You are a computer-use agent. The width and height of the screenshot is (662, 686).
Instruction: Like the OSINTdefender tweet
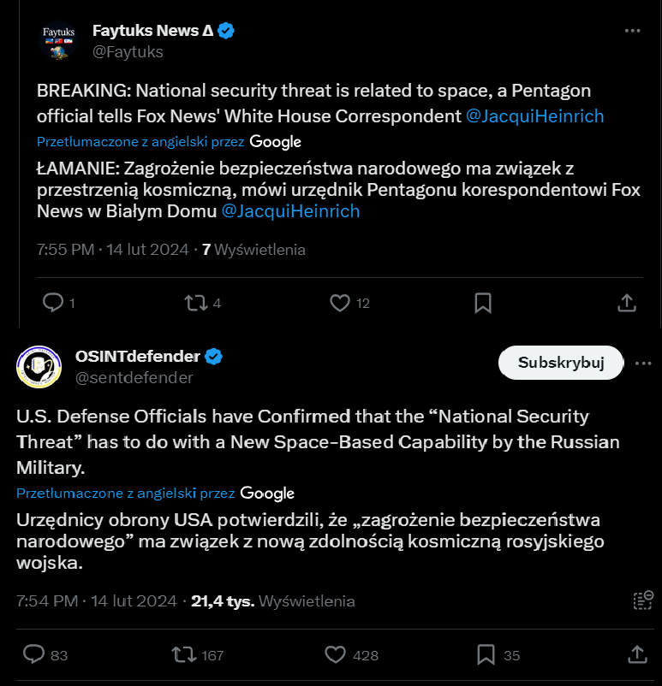point(336,654)
